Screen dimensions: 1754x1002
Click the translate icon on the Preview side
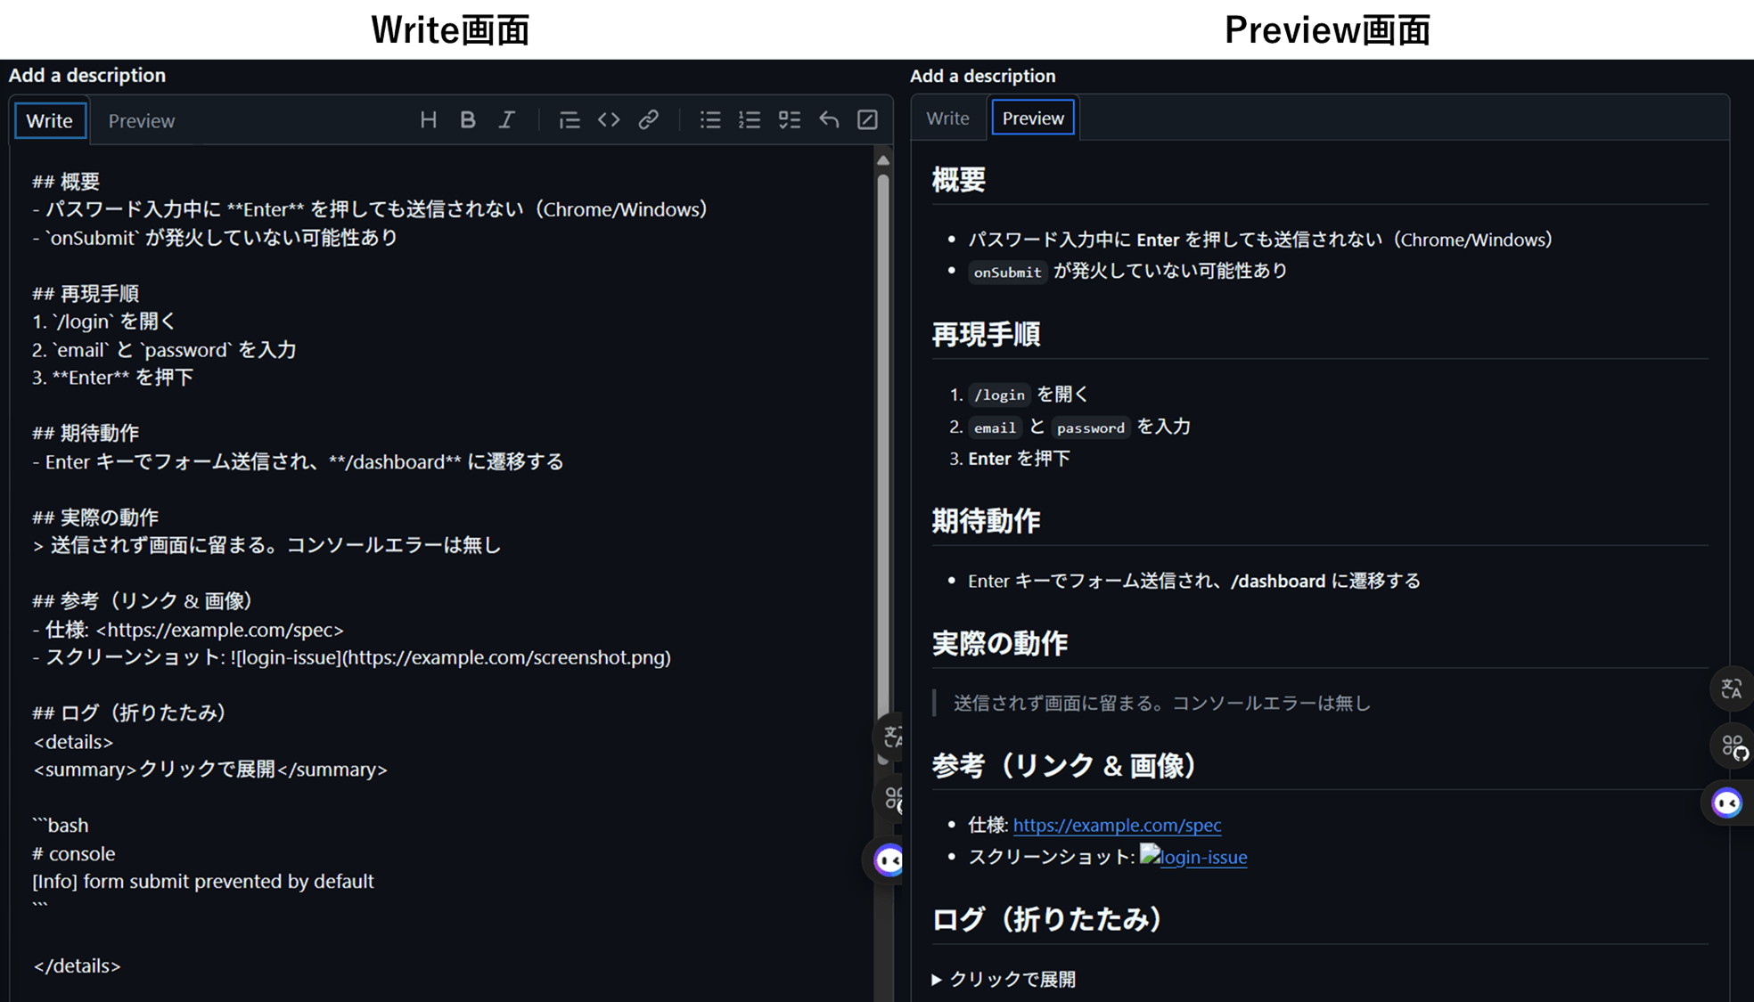(1731, 688)
